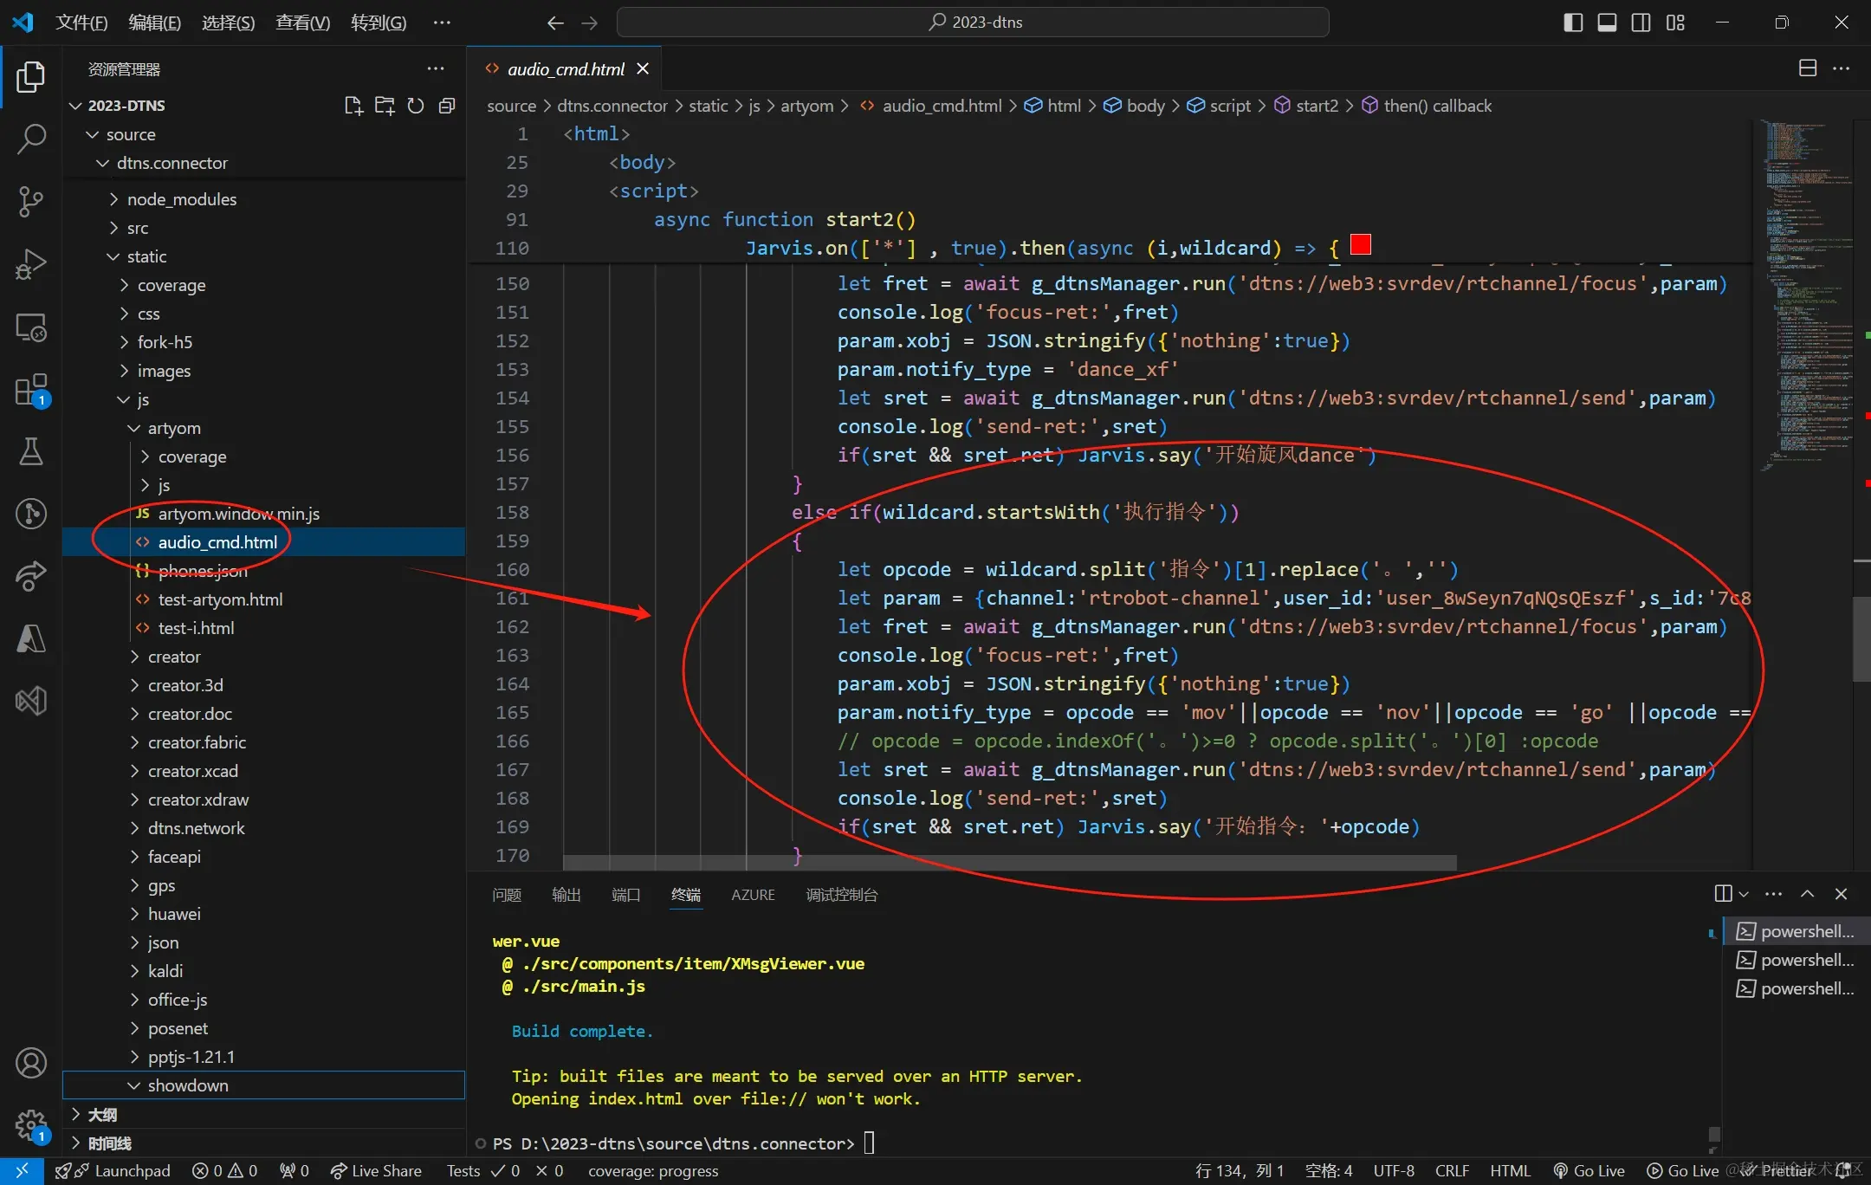This screenshot has width=1871, height=1185.
Task: Refresh the explorer file tree
Action: (416, 106)
